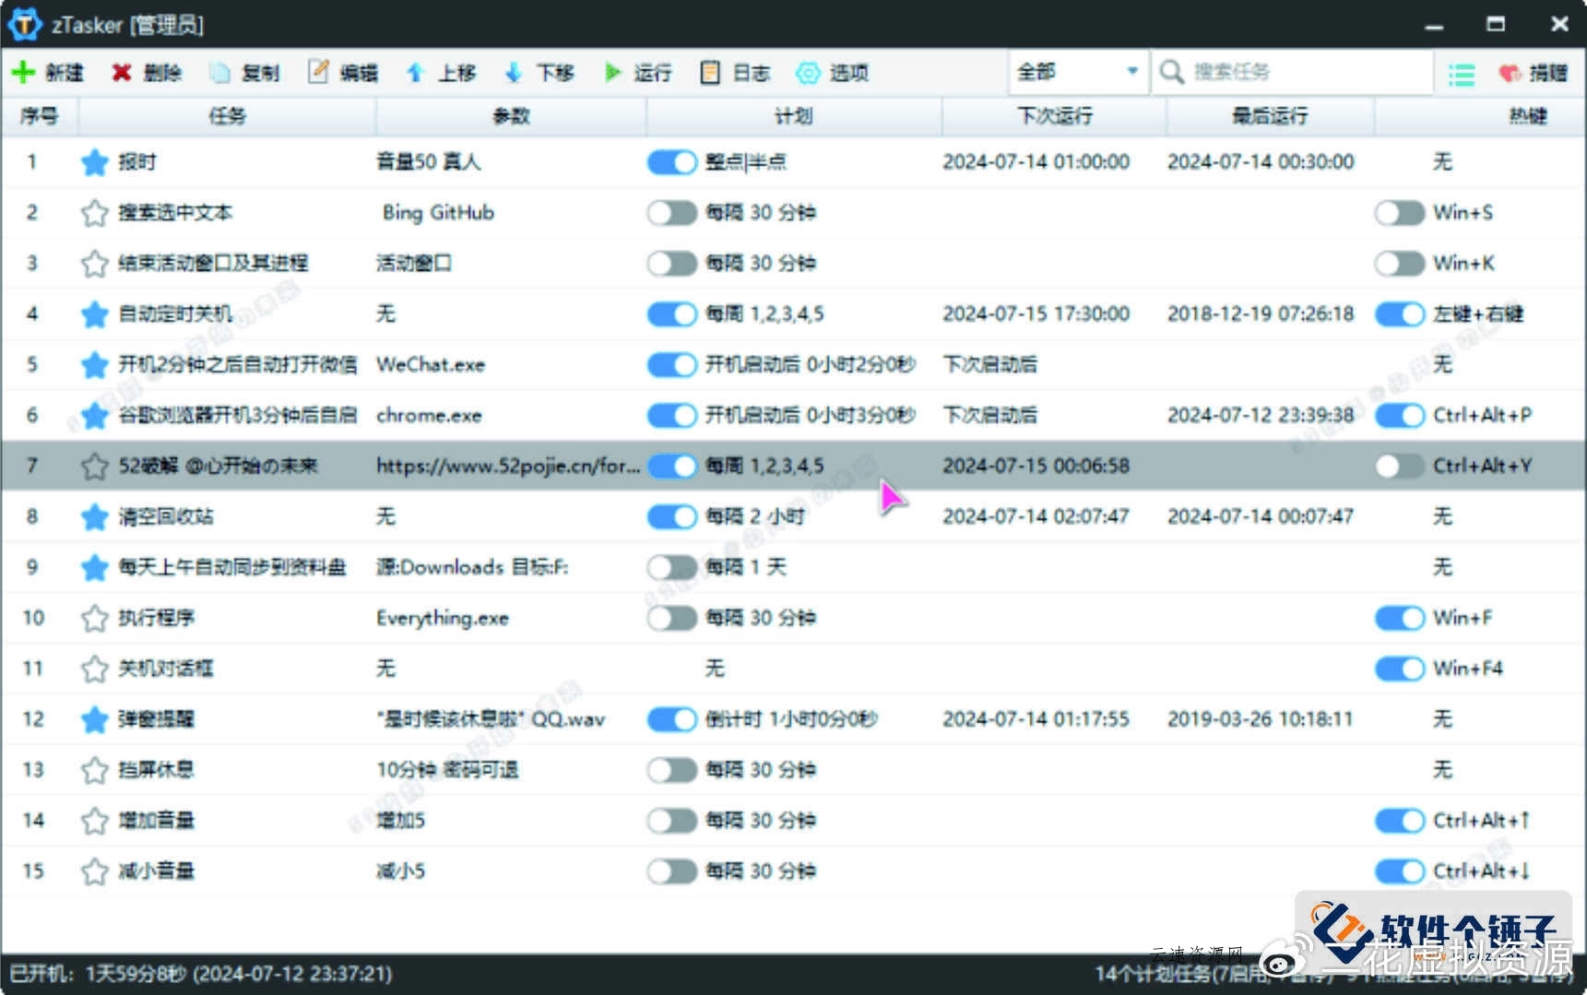Image resolution: width=1587 pixels, height=995 pixels.
Task: Disable the schedule toggle for 报时
Action: click(x=671, y=161)
